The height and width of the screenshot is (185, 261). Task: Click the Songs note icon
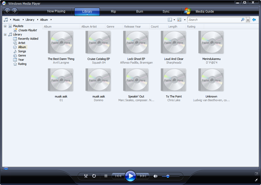click(15, 51)
